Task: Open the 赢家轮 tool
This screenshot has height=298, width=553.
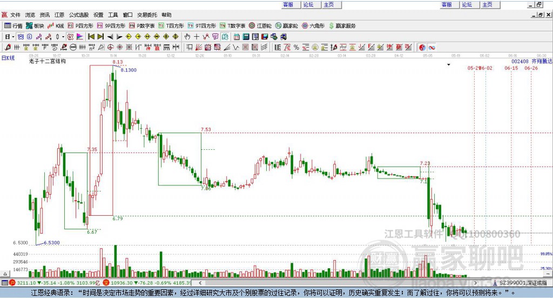Action: pyautogui.click(x=287, y=26)
